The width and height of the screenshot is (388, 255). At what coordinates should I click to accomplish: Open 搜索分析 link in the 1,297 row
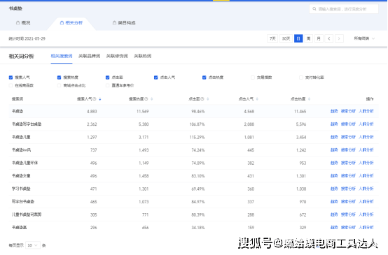pyautogui.click(x=348, y=137)
